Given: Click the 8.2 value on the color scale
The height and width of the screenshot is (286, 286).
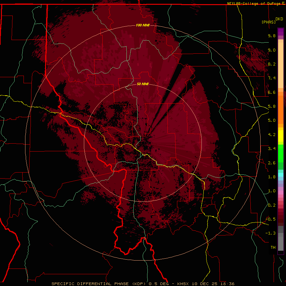Looking at the screenshot, I should point(272,64).
